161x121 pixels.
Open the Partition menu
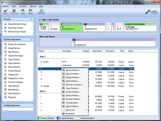pyautogui.click(x=23, y=6)
